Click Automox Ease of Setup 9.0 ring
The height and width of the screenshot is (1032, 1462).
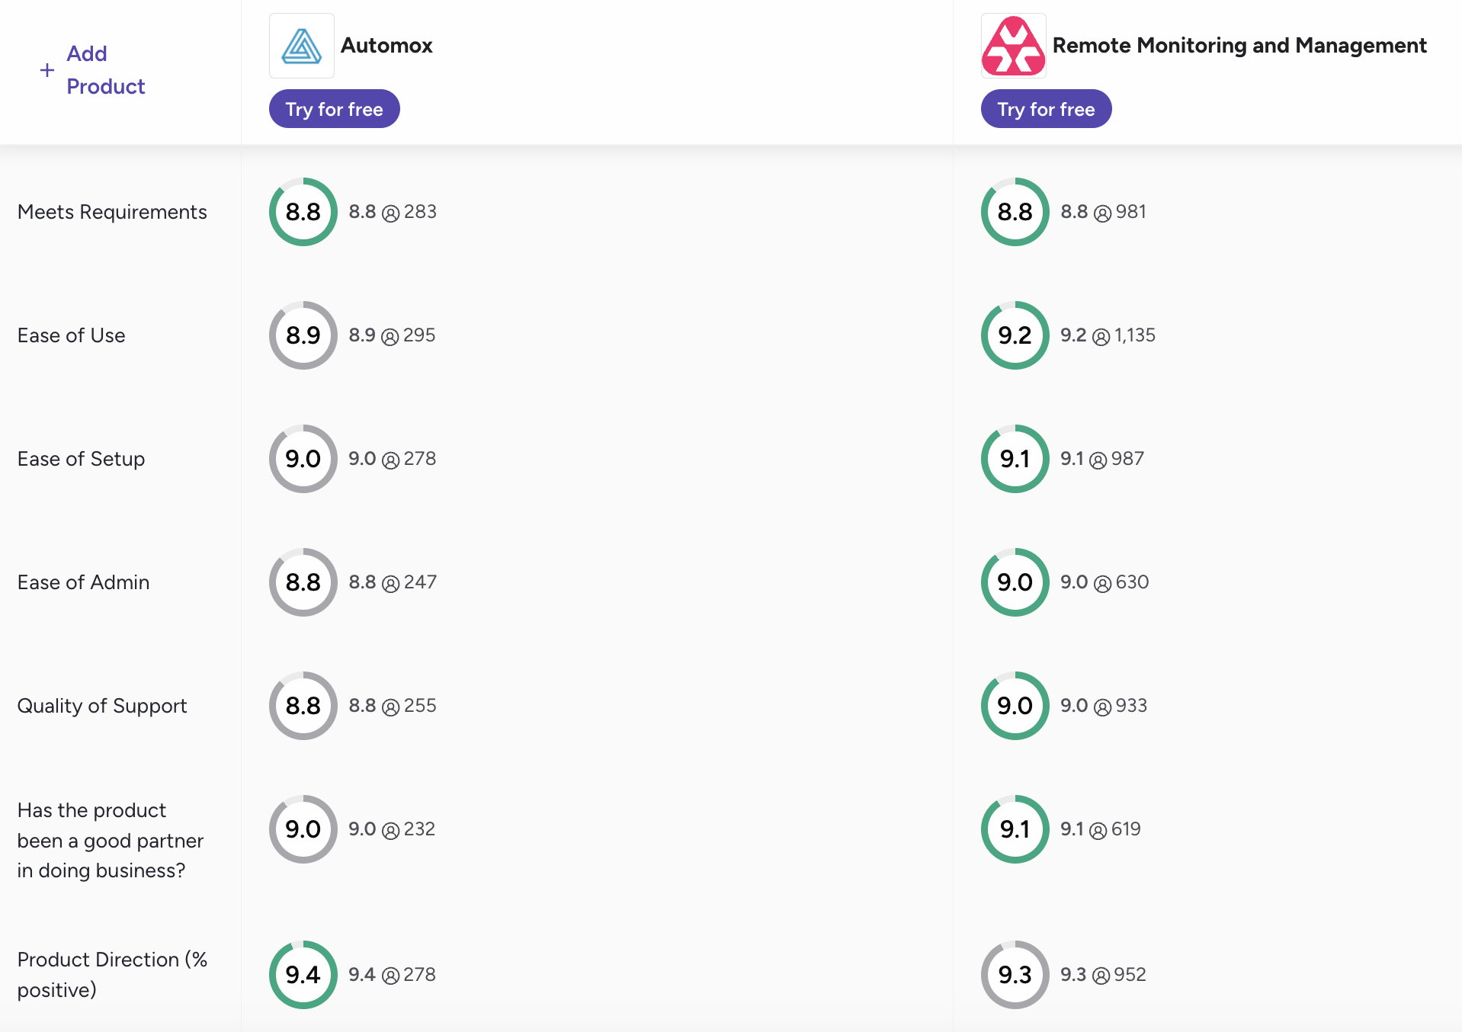pos(303,459)
